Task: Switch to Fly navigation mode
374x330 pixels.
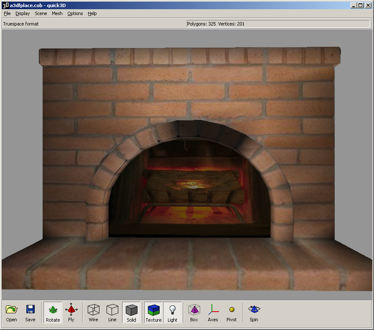Action: click(x=71, y=312)
